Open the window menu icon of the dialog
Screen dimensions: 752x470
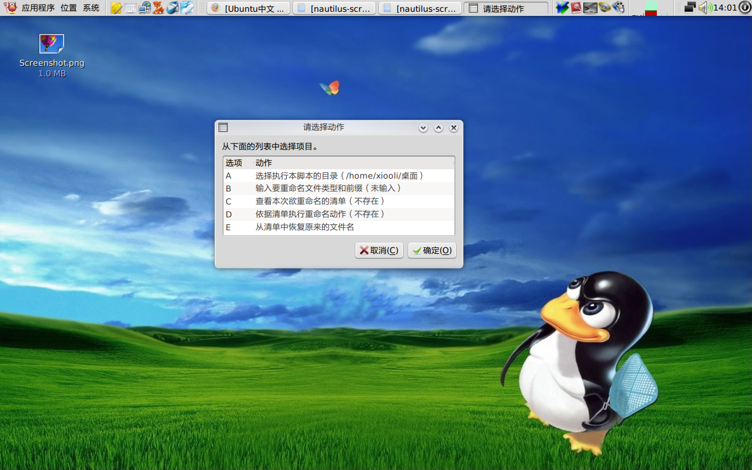tap(223, 127)
